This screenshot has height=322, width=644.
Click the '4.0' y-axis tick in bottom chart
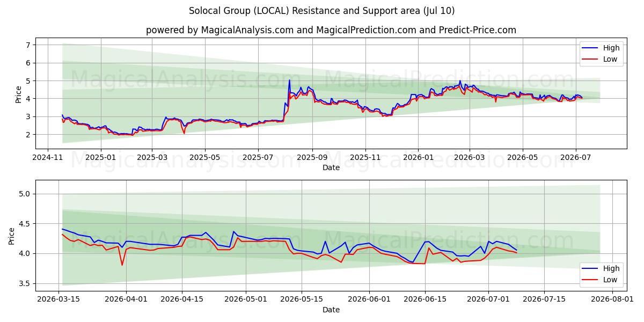[x=26, y=253]
